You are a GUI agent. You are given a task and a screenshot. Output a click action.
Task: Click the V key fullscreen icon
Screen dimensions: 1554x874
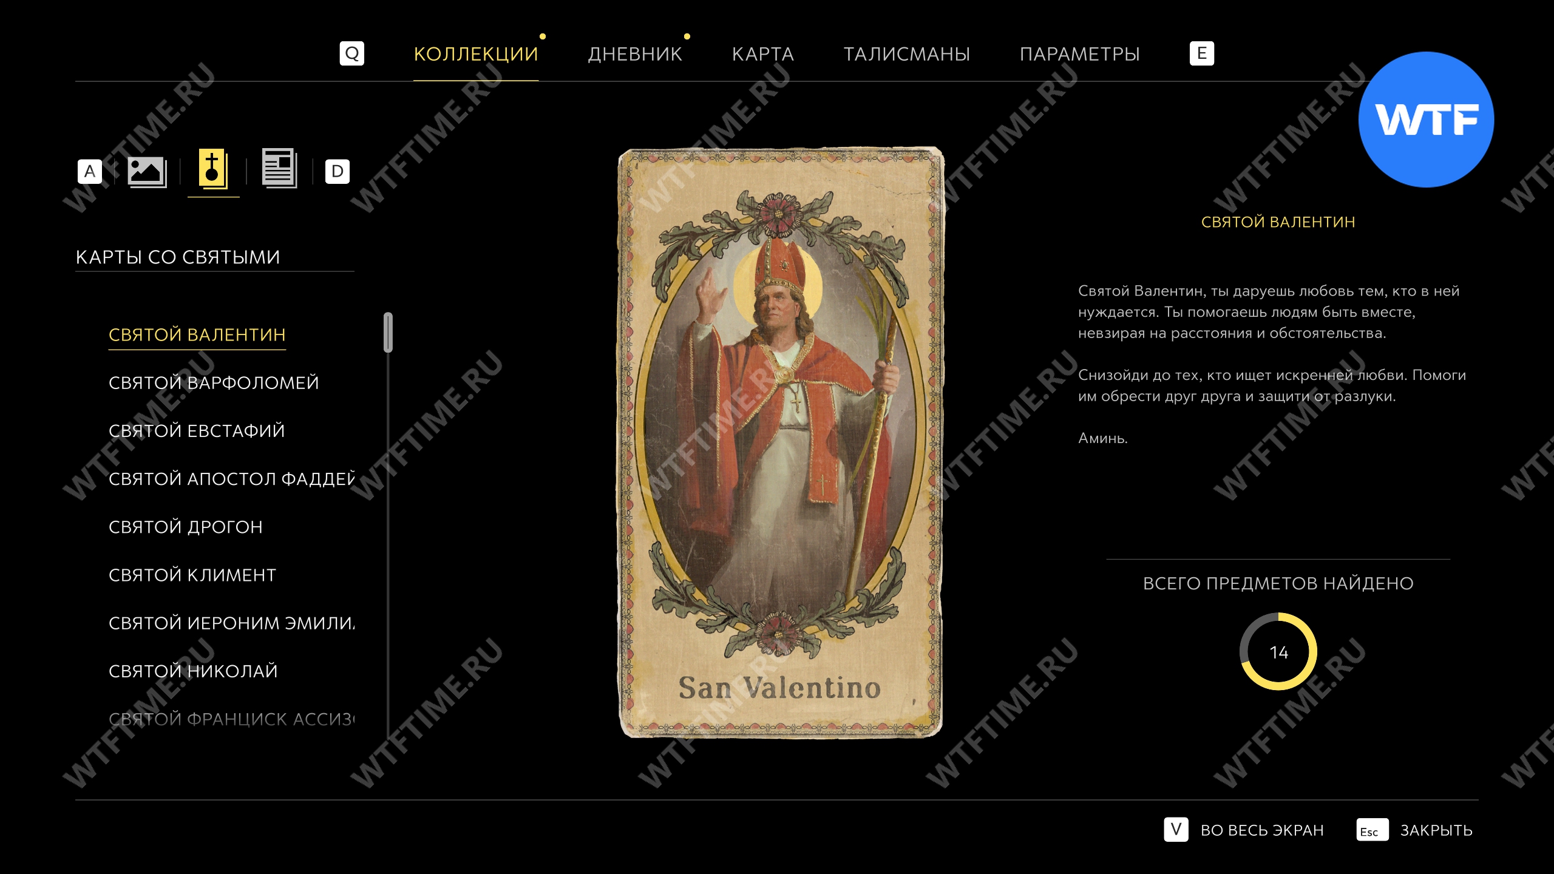(1176, 829)
